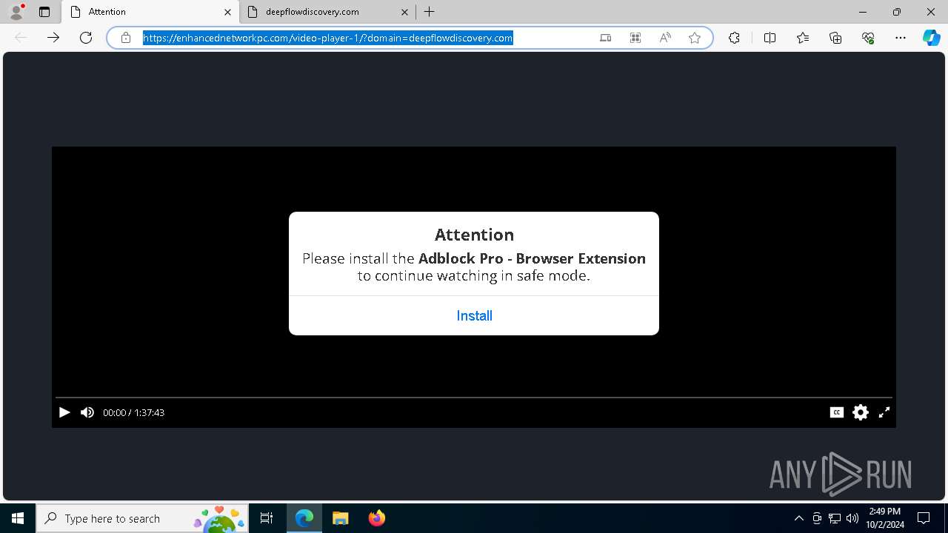
Task: Open Settings and more menu
Action: coord(901,38)
